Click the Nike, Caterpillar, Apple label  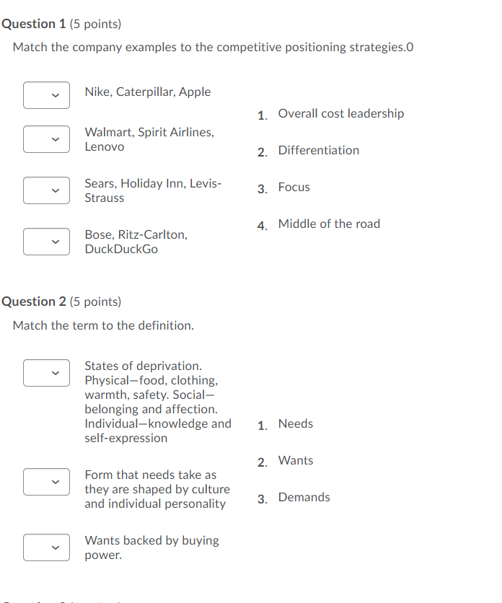click(148, 92)
